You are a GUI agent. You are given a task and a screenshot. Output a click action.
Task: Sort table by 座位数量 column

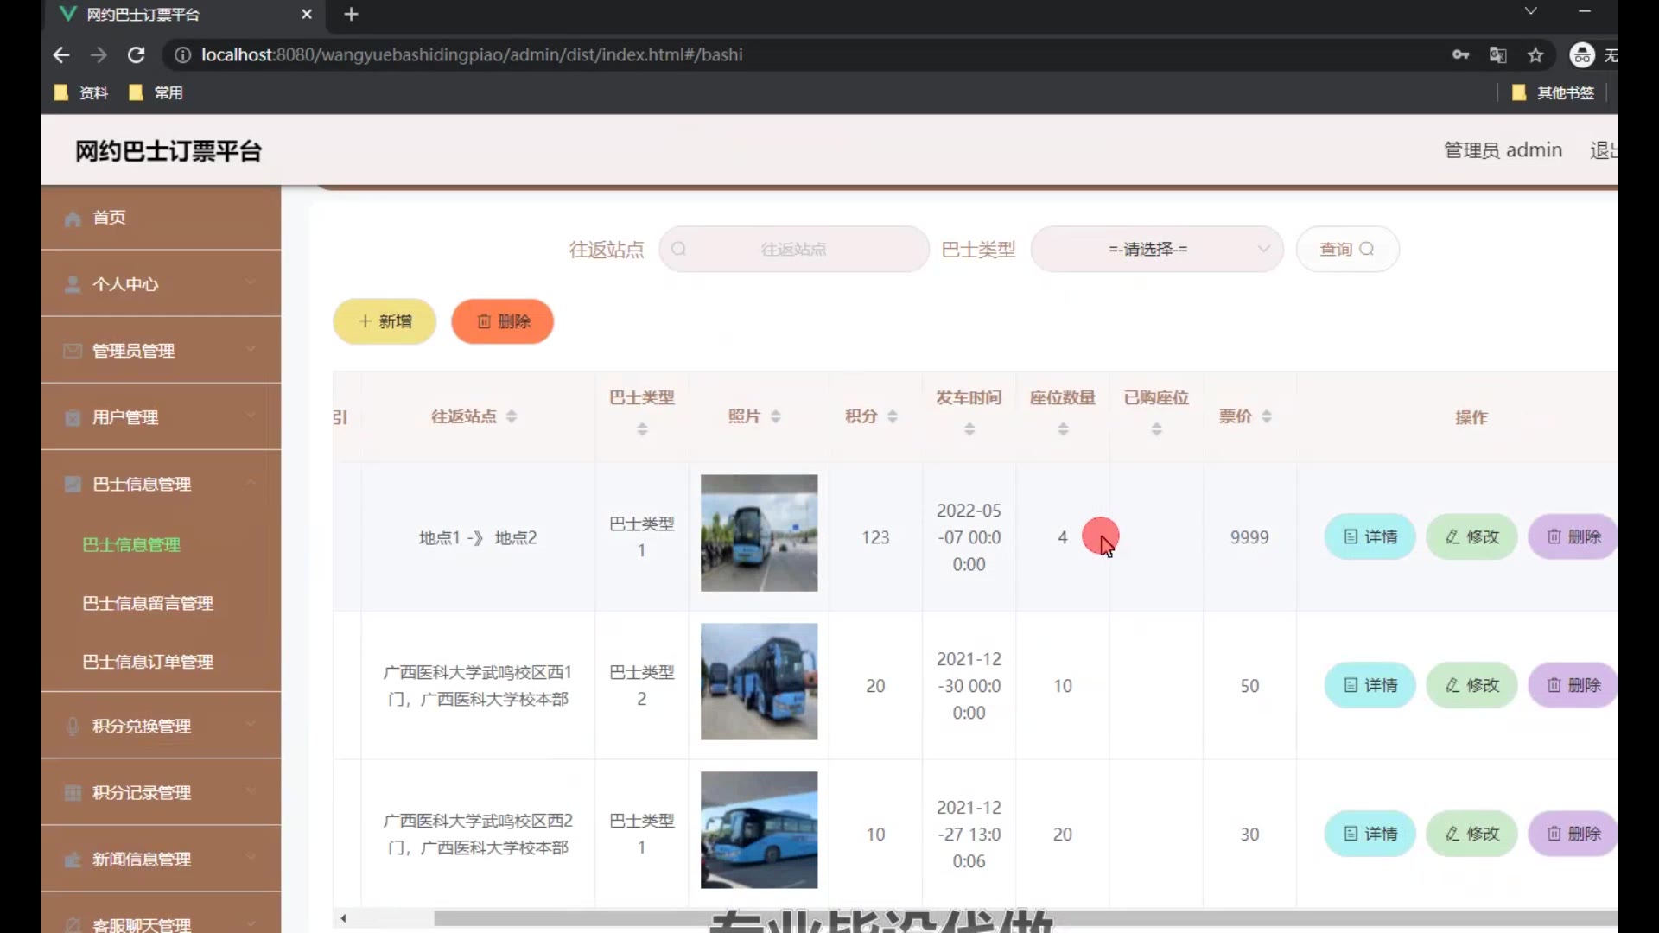coord(1063,428)
